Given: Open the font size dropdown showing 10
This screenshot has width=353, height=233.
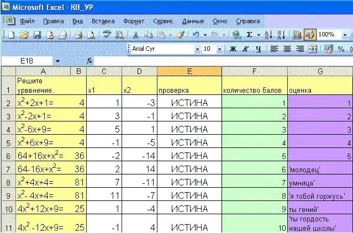Looking at the screenshot, I should [x=220, y=49].
